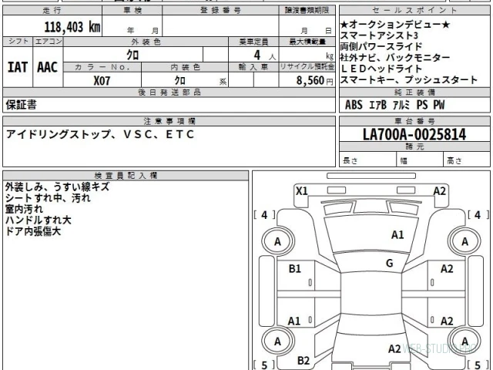Viewport: 493px width, 370px height.
Task: Select chassis number LA700A-0025814
Action: click(414, 135)
